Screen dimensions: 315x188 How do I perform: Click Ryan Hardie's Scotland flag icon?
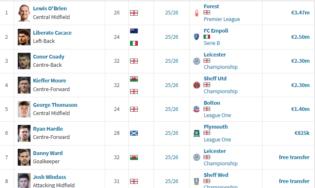coord(134,133)
